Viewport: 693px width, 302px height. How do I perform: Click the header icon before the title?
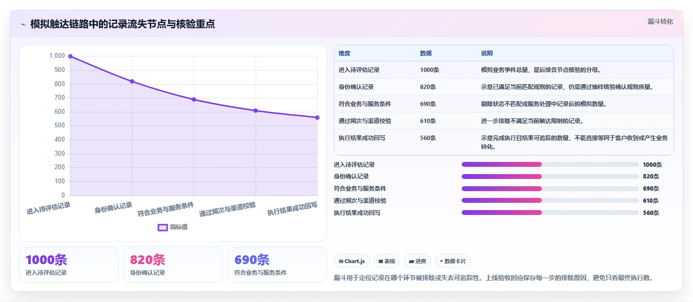23,24
